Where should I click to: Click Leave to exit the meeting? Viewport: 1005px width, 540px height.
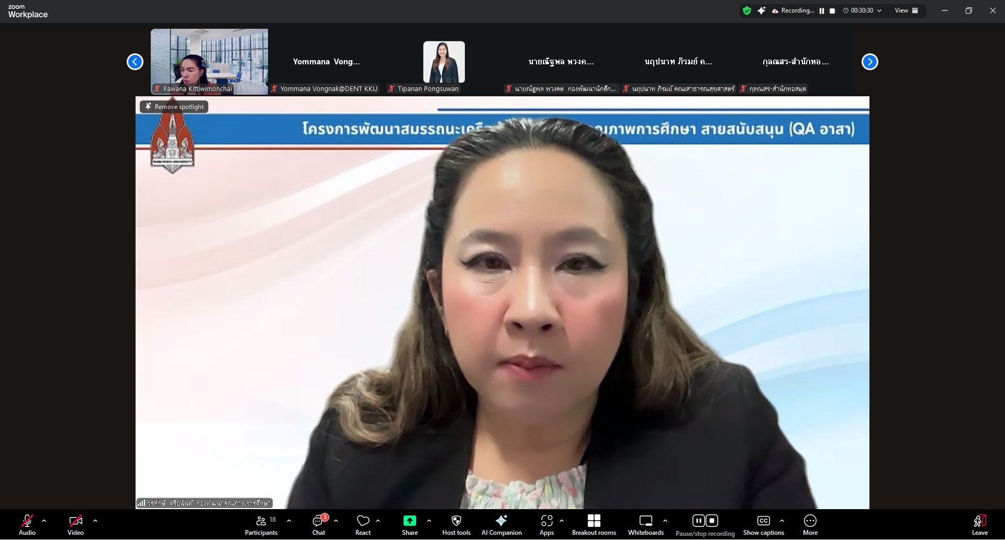point(979,525)
